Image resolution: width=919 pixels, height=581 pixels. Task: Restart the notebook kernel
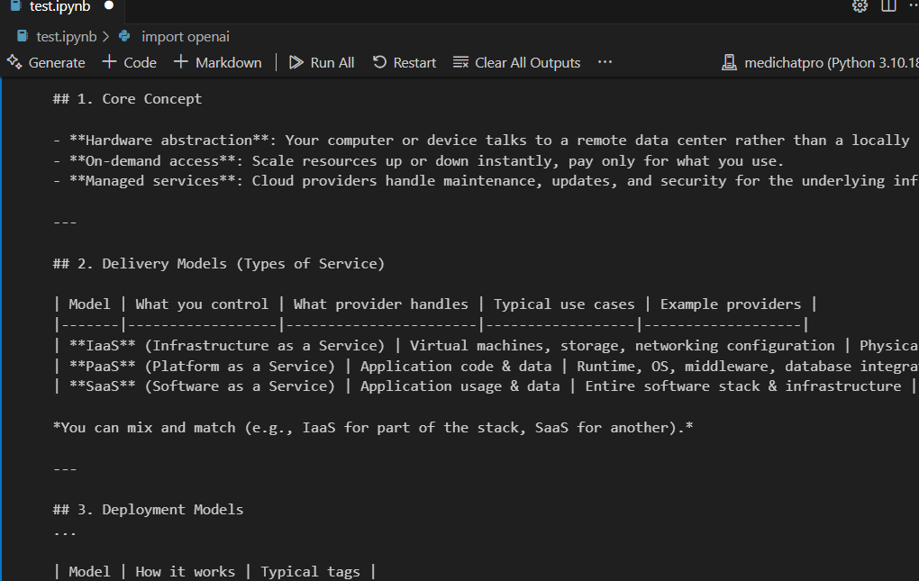coord(405,62)
